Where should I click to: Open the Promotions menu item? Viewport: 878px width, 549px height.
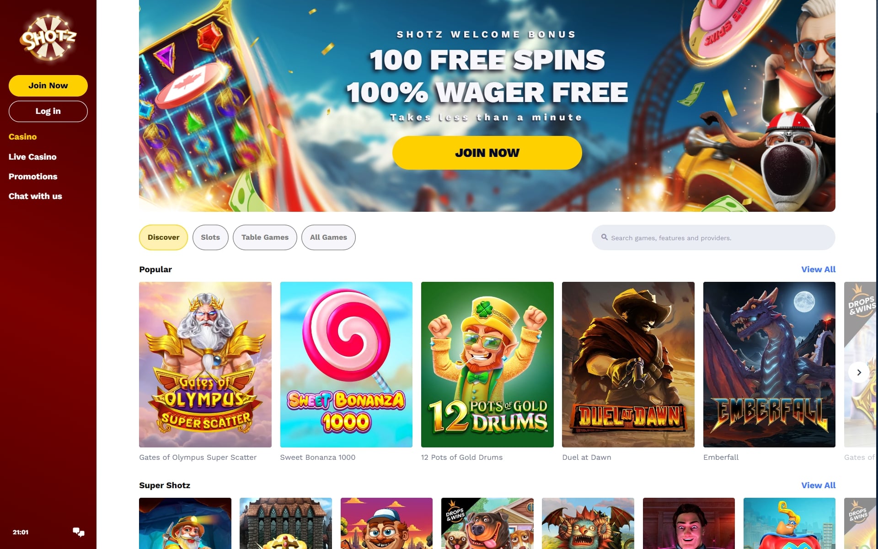[x=33, y=177]
